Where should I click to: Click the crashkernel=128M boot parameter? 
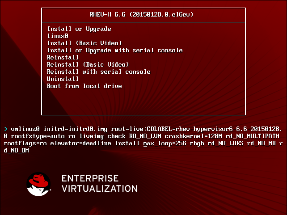(193, 136)
